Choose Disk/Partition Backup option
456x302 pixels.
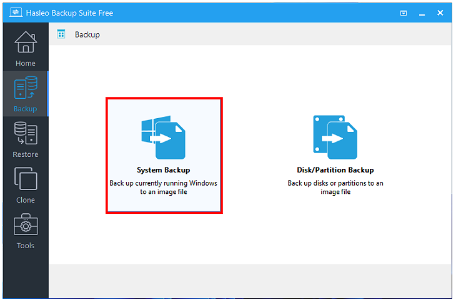pos(335,155)
